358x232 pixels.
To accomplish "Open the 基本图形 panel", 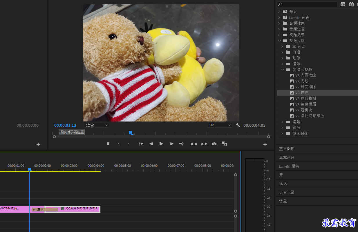I will [287, 149].
